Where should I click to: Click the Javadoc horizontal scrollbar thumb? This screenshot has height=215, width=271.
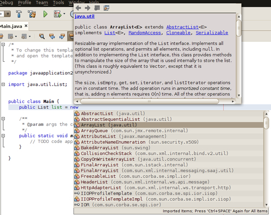click(x=150, y=101)
